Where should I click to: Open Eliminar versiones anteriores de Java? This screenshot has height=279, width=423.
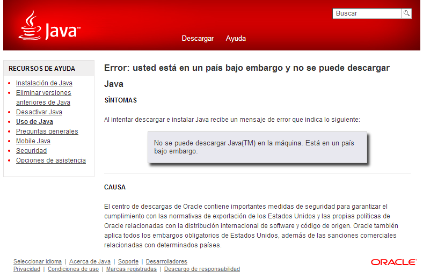pos(43,97)
